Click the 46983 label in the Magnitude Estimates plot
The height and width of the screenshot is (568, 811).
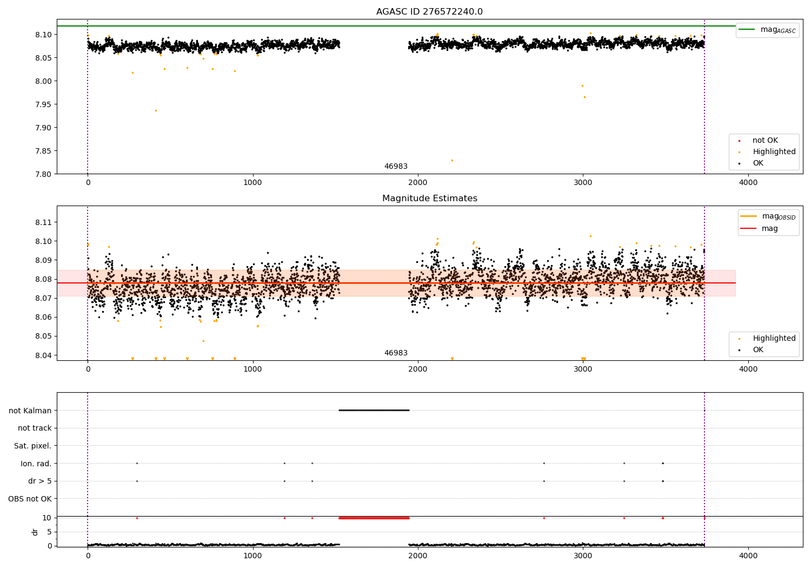(396, 353)
